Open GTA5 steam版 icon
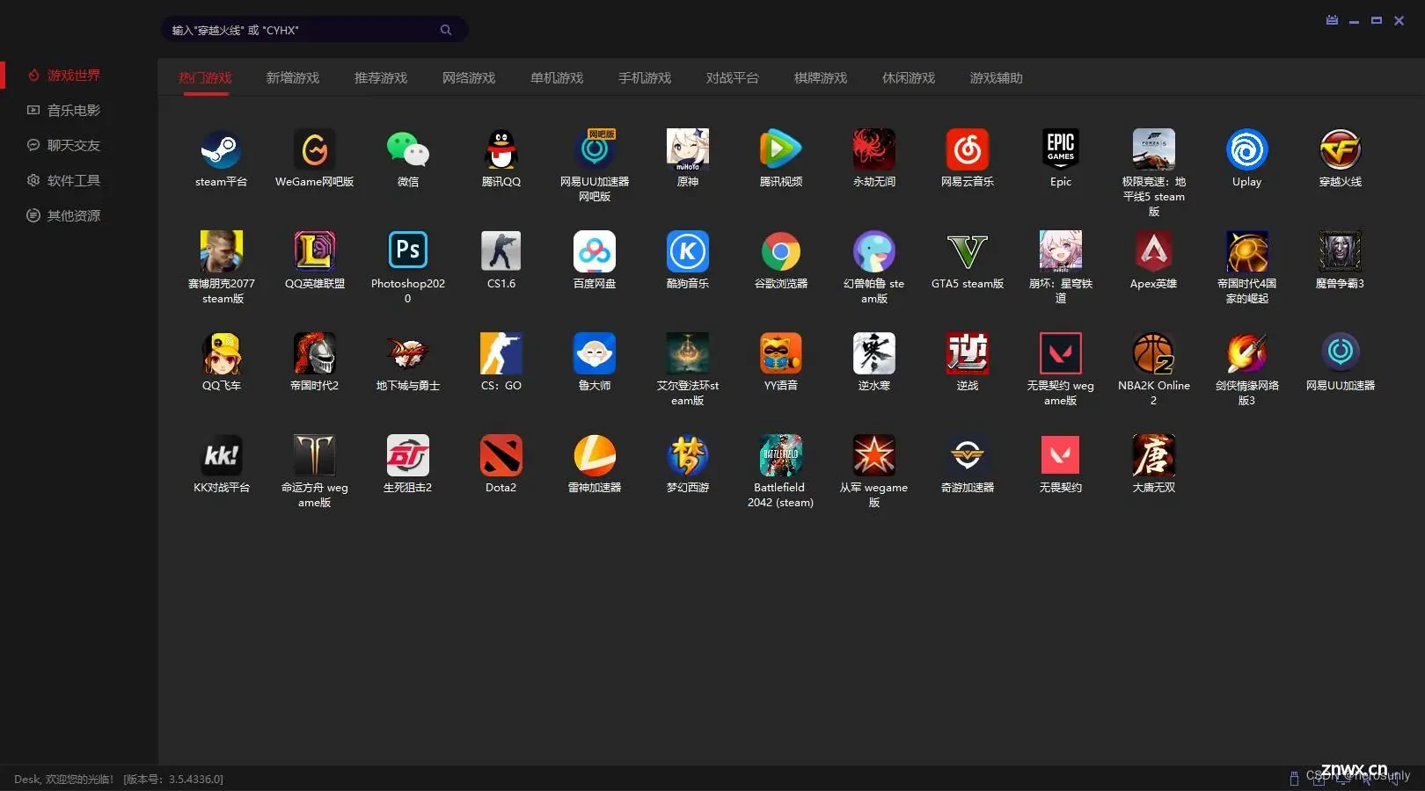This screenshot has height=791, width=1425. [968, 252]
